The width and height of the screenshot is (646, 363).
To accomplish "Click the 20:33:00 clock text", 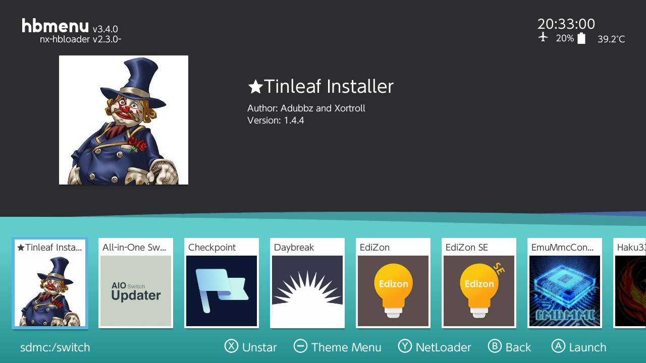I will click(566, 24).
